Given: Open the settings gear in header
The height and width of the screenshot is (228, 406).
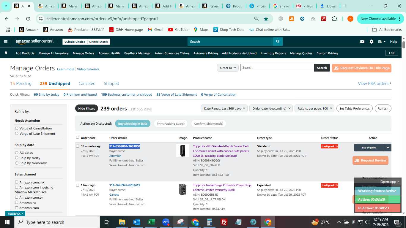Looking at the screenshot, I should 372,42.
